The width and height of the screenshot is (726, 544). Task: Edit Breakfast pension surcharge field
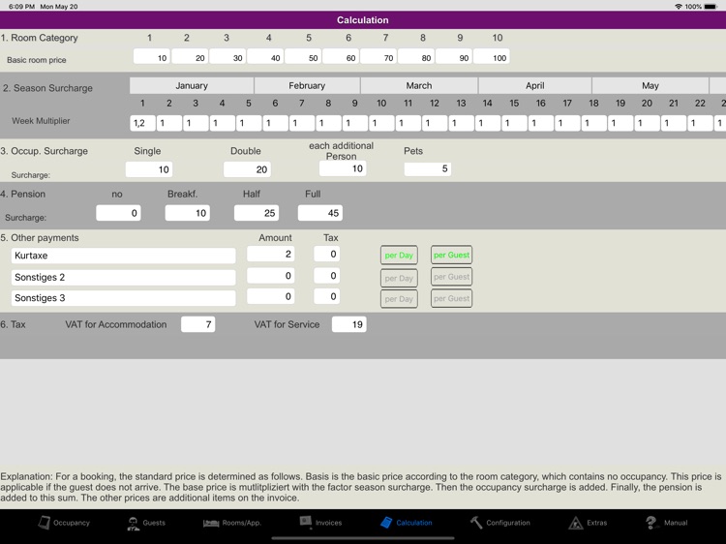click(x=188, y=213)
